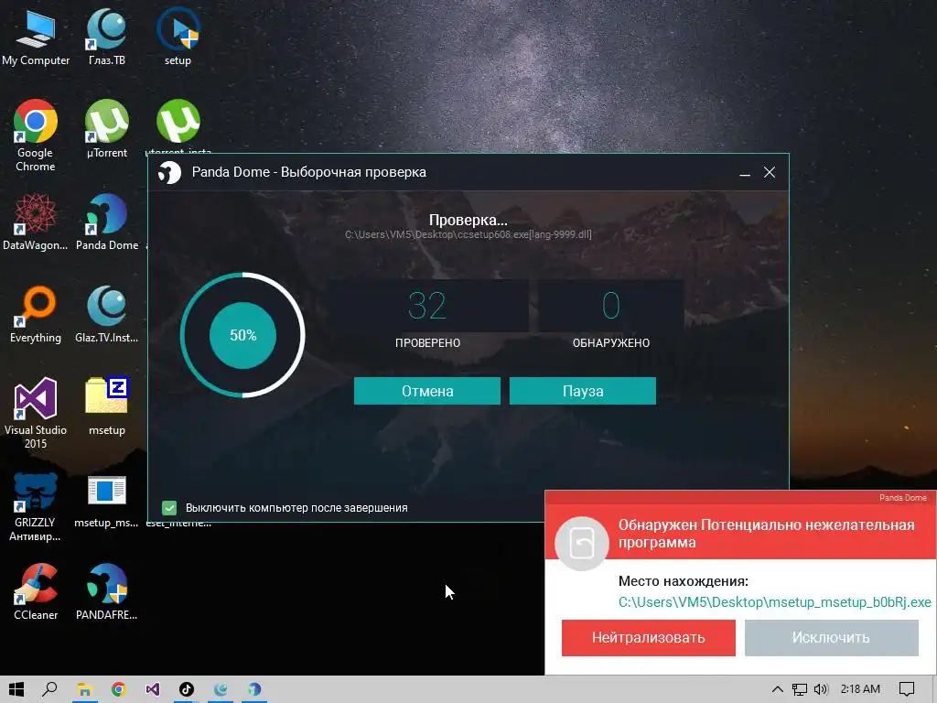Launch Panda Dome desktop shortcut

[x=106, y=222]
